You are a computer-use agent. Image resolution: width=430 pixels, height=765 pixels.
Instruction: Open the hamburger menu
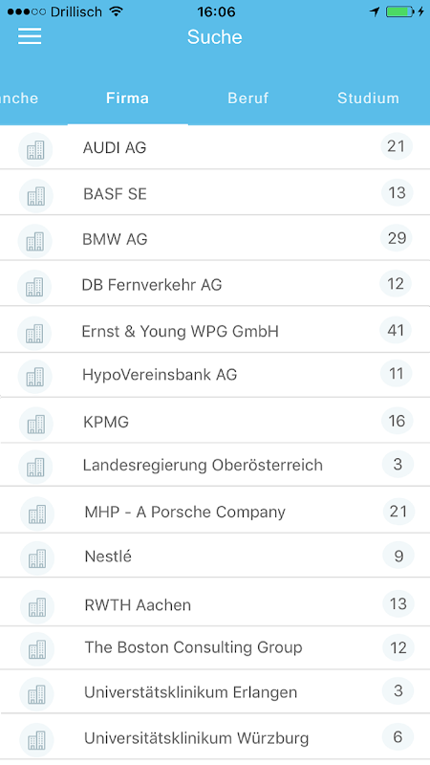tap(30, 36)
